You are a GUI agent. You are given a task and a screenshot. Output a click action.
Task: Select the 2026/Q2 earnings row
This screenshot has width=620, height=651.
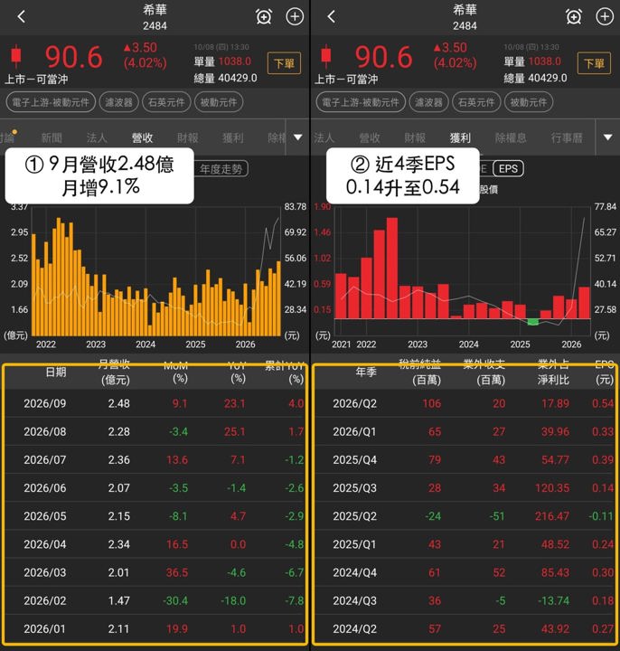pos(465,403)
